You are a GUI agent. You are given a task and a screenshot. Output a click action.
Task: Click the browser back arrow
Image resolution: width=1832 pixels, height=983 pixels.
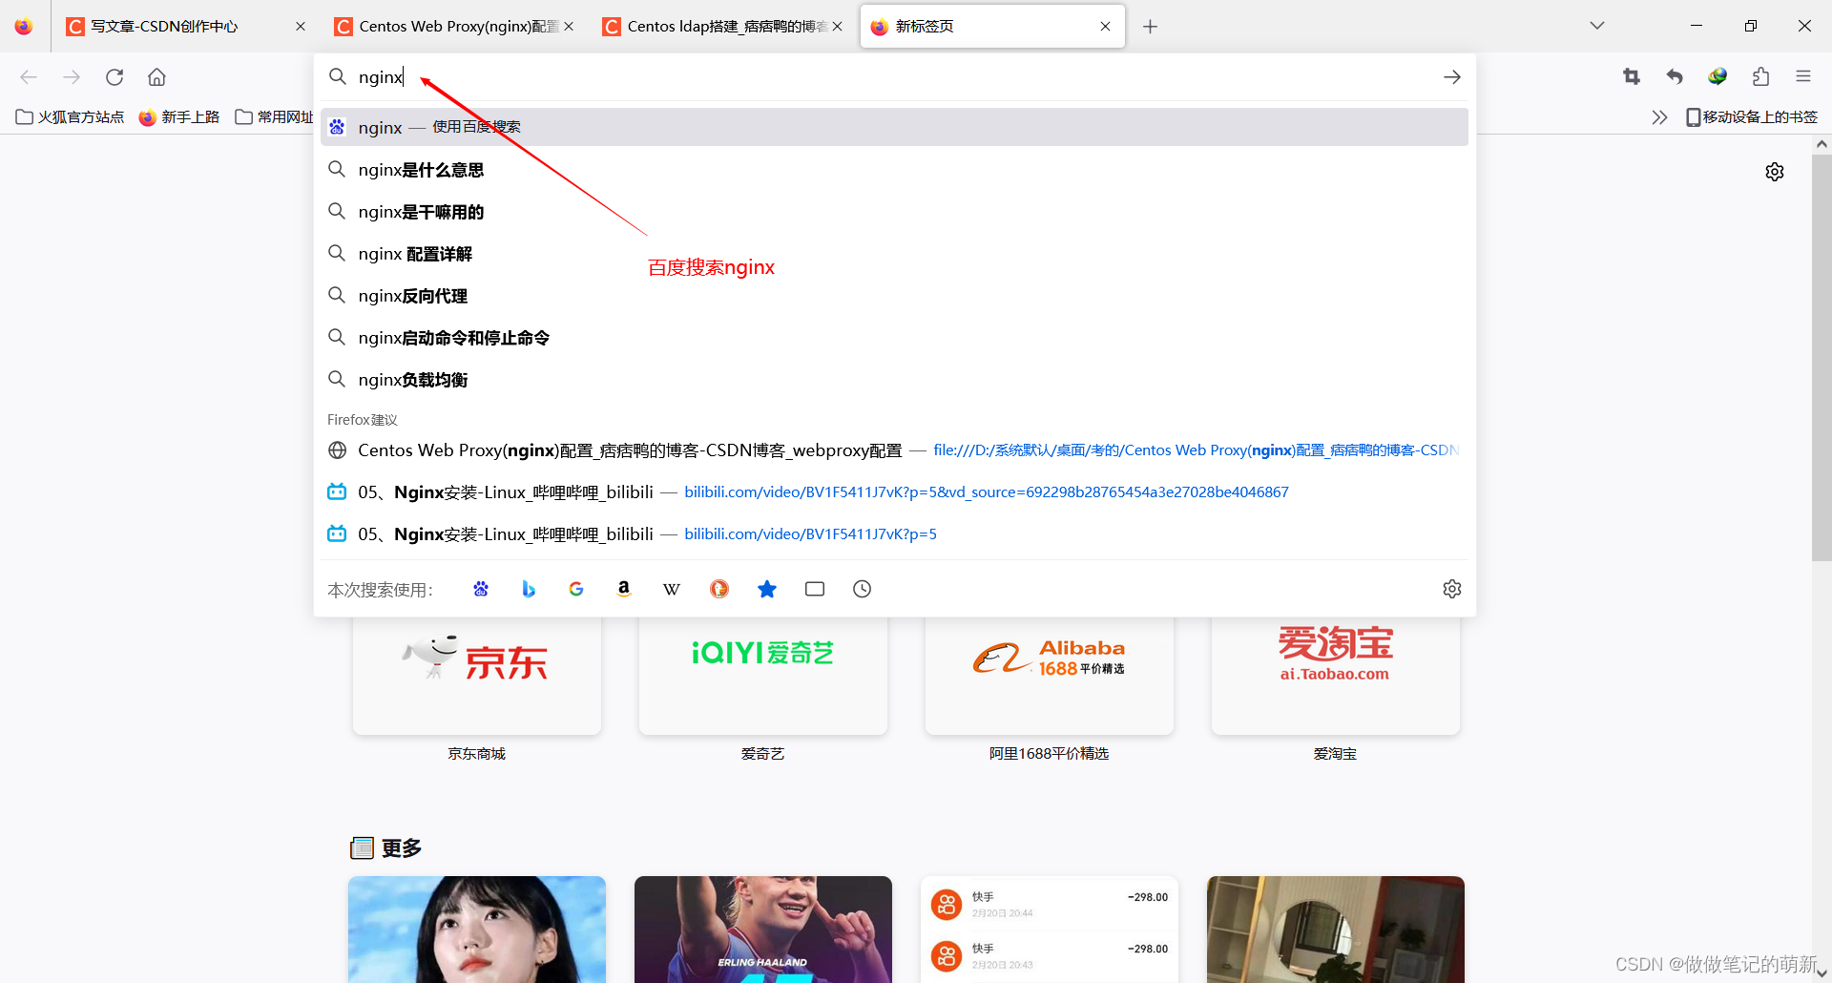tap(29, 77)
